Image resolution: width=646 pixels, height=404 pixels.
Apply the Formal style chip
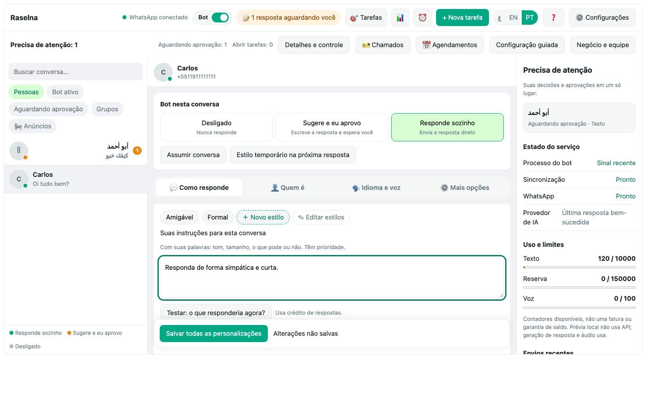point(218,217)
